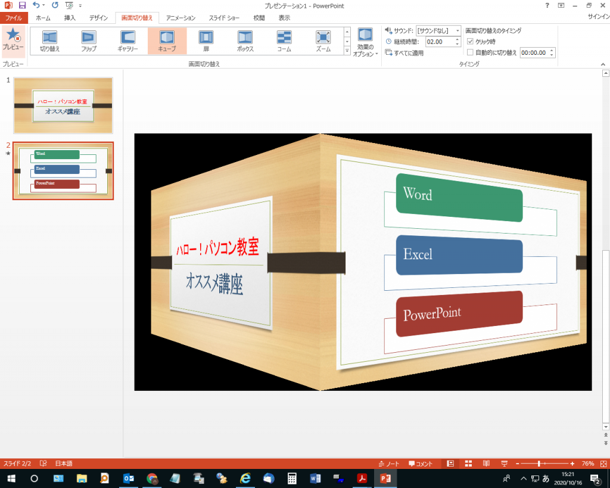This screenshot has height=488, width=610.
Task: Toggle クリック時 on-click checkbox
Action: (471, 42)
